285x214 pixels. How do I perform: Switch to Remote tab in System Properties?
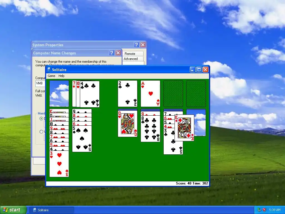(133, 54)
